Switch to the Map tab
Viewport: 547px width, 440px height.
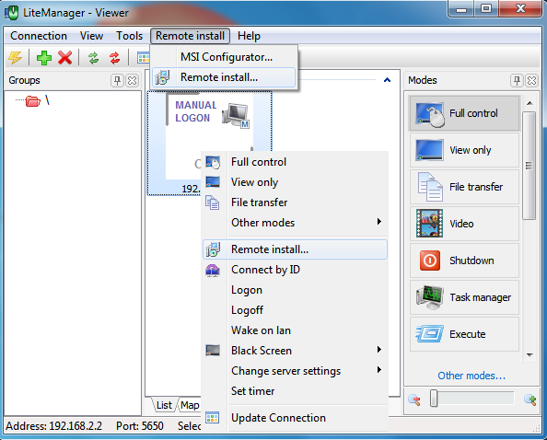click(190, 405)
